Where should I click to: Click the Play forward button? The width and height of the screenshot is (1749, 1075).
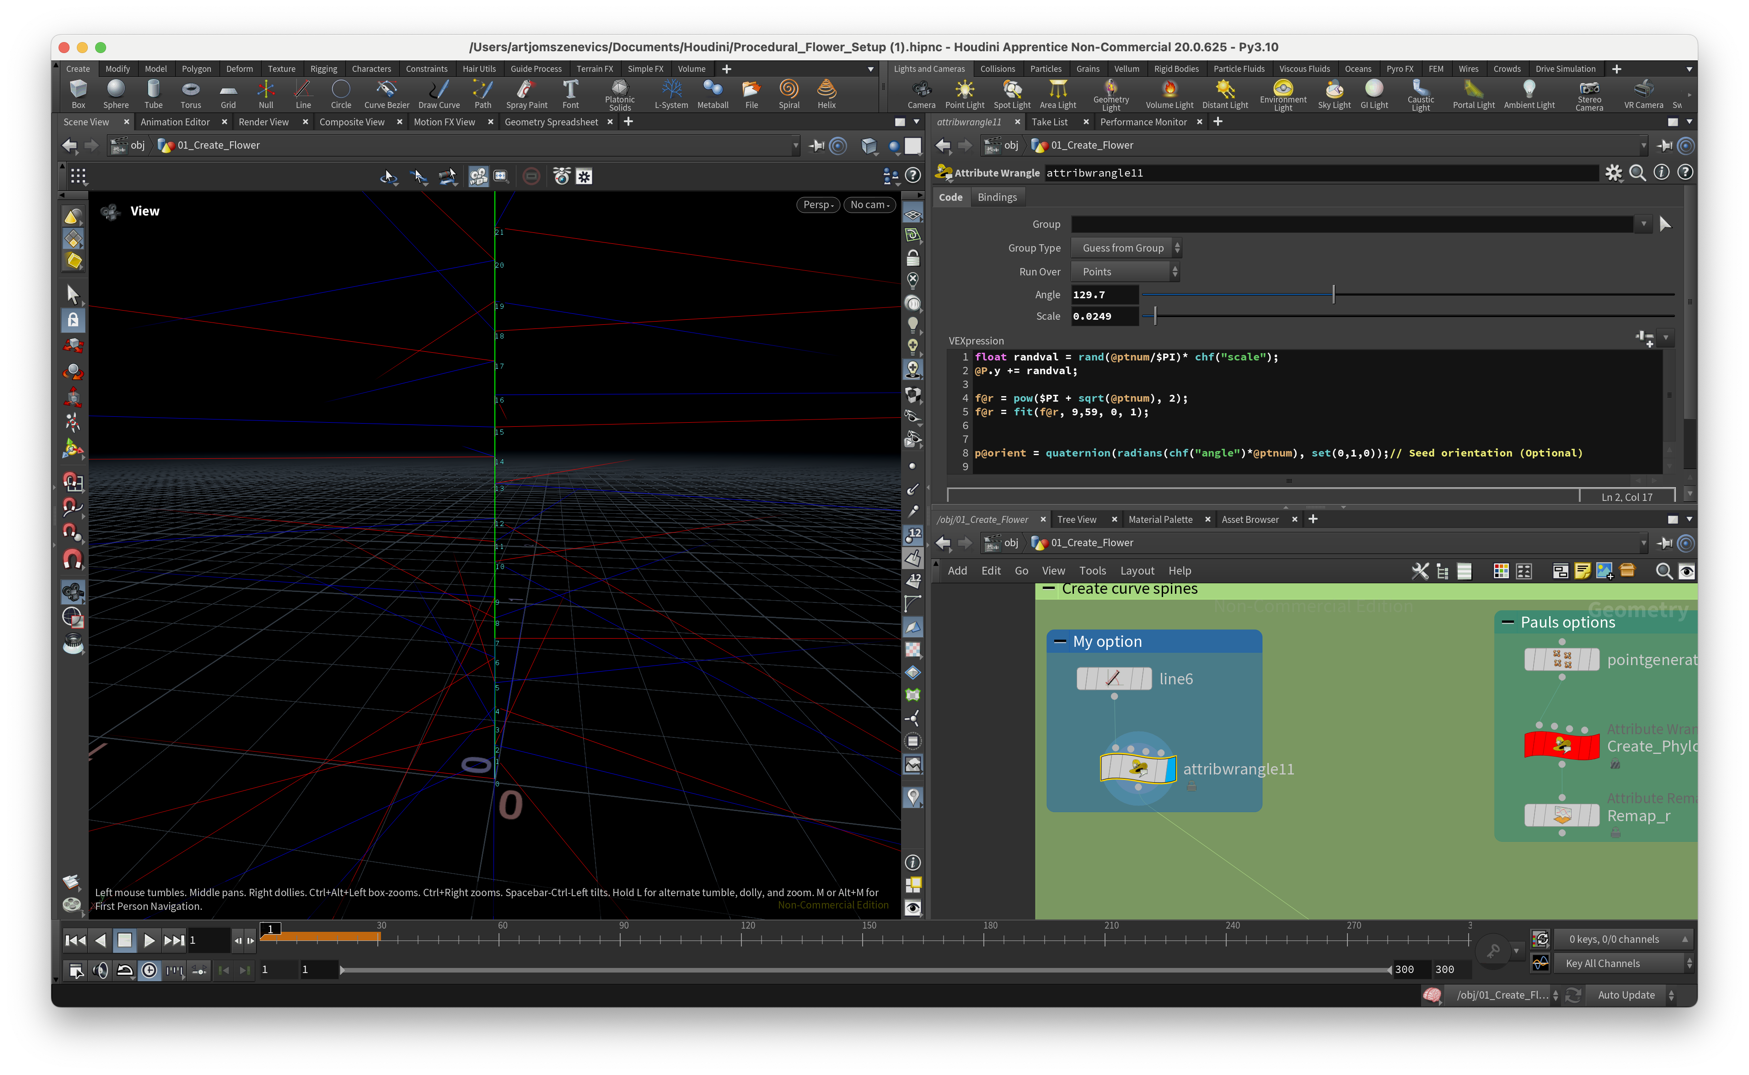[149, 940]
